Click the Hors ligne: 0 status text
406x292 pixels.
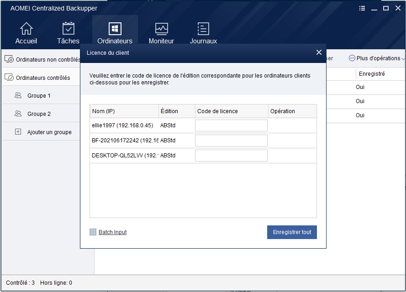click(56, 283)
